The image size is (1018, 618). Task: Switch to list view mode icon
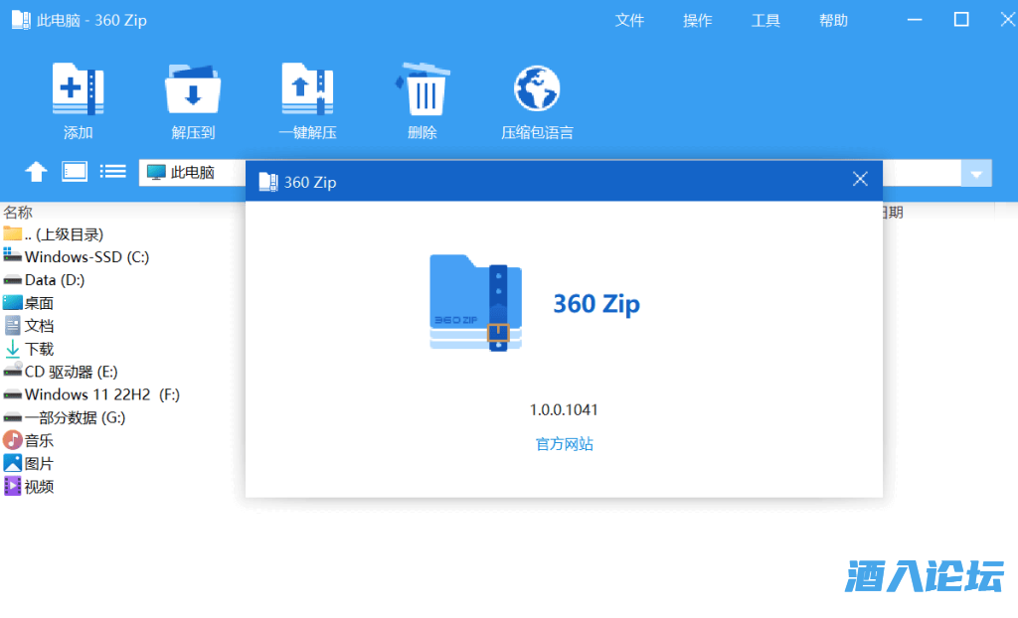click(x=113, y=171)
